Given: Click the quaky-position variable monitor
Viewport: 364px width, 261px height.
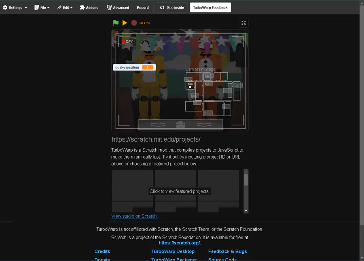Looking at the screenshot, I should [x=134, y=67].
